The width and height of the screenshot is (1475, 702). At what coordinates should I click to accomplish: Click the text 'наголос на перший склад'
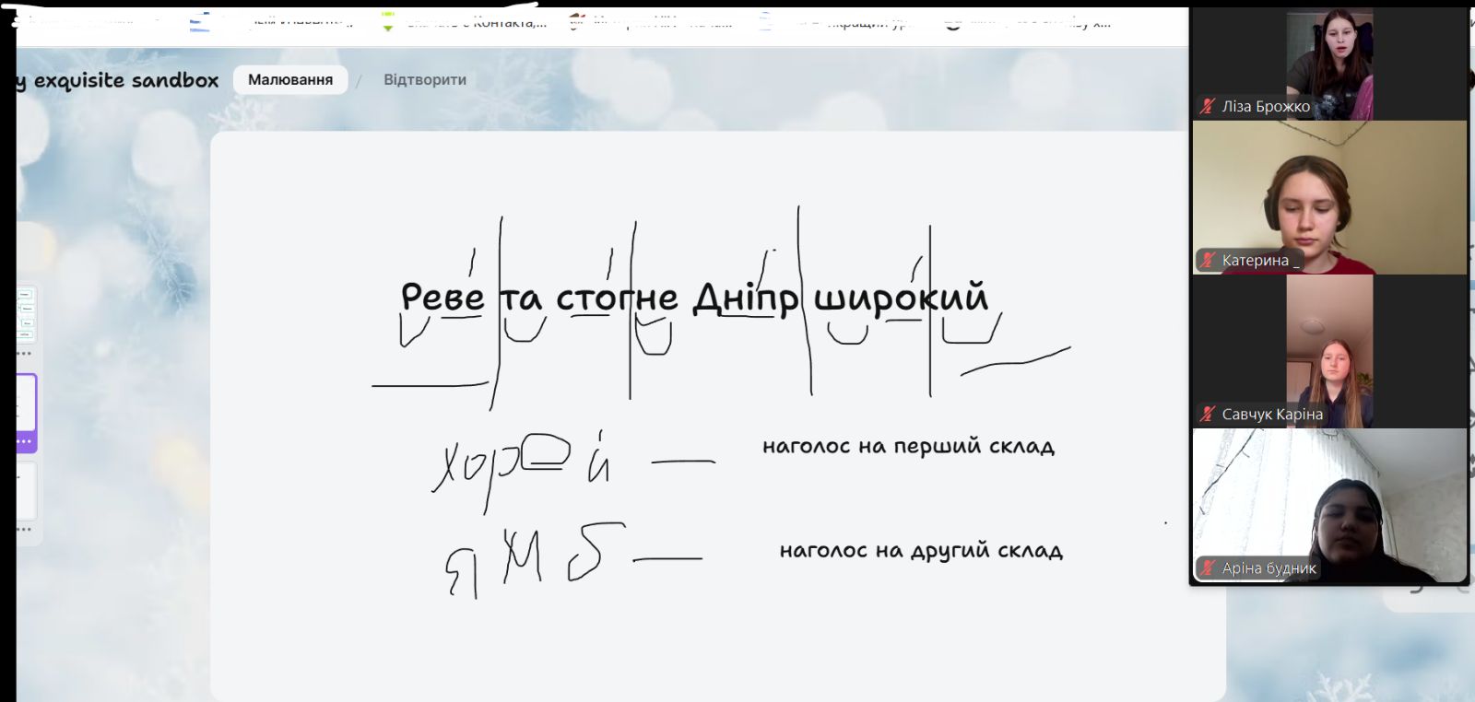coord(908,447)
